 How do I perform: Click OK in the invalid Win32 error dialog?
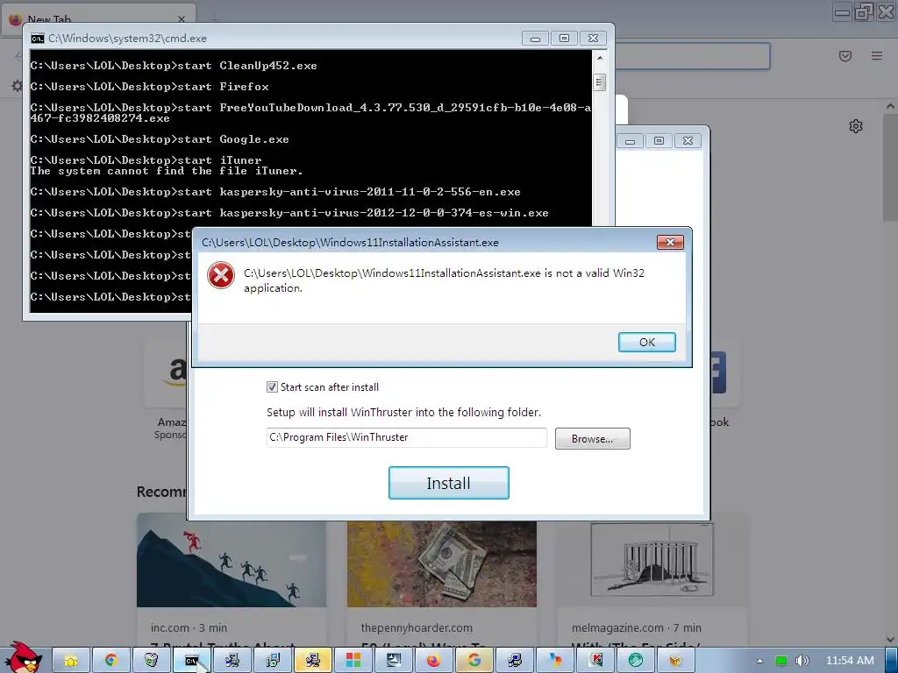(x=646, y=342)
